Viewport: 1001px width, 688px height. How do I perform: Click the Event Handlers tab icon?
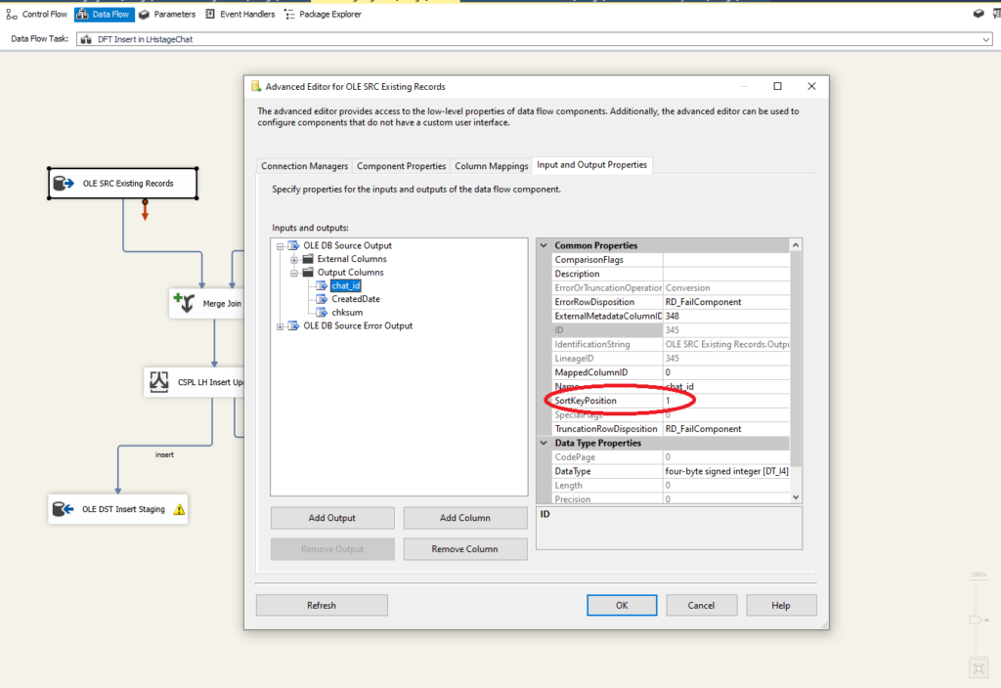pos(210,14)
